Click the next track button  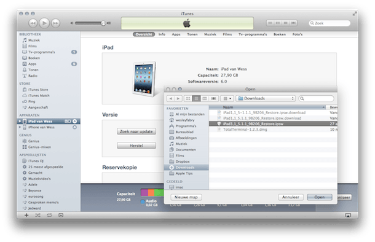coord(55,23)
